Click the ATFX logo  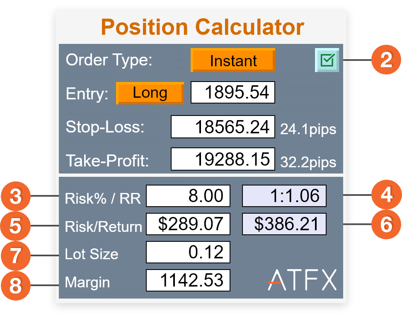pos(302,280)
